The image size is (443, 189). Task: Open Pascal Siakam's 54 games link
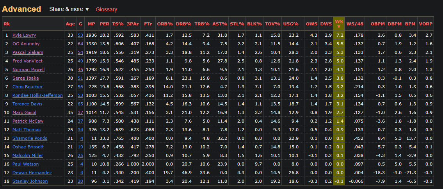(x=80, y=53)
